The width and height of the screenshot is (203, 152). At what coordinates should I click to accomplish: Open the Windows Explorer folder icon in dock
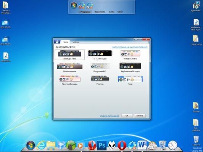pos(51,146)
